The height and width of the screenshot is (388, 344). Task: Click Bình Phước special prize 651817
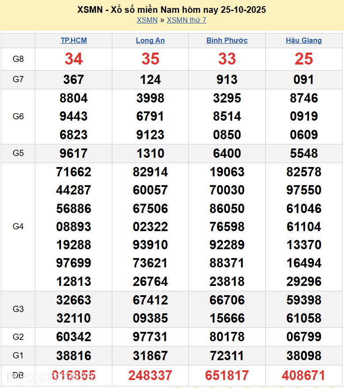pos(227,376)
